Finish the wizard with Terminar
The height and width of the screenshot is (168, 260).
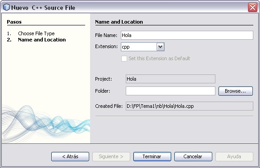click(152, 156)
